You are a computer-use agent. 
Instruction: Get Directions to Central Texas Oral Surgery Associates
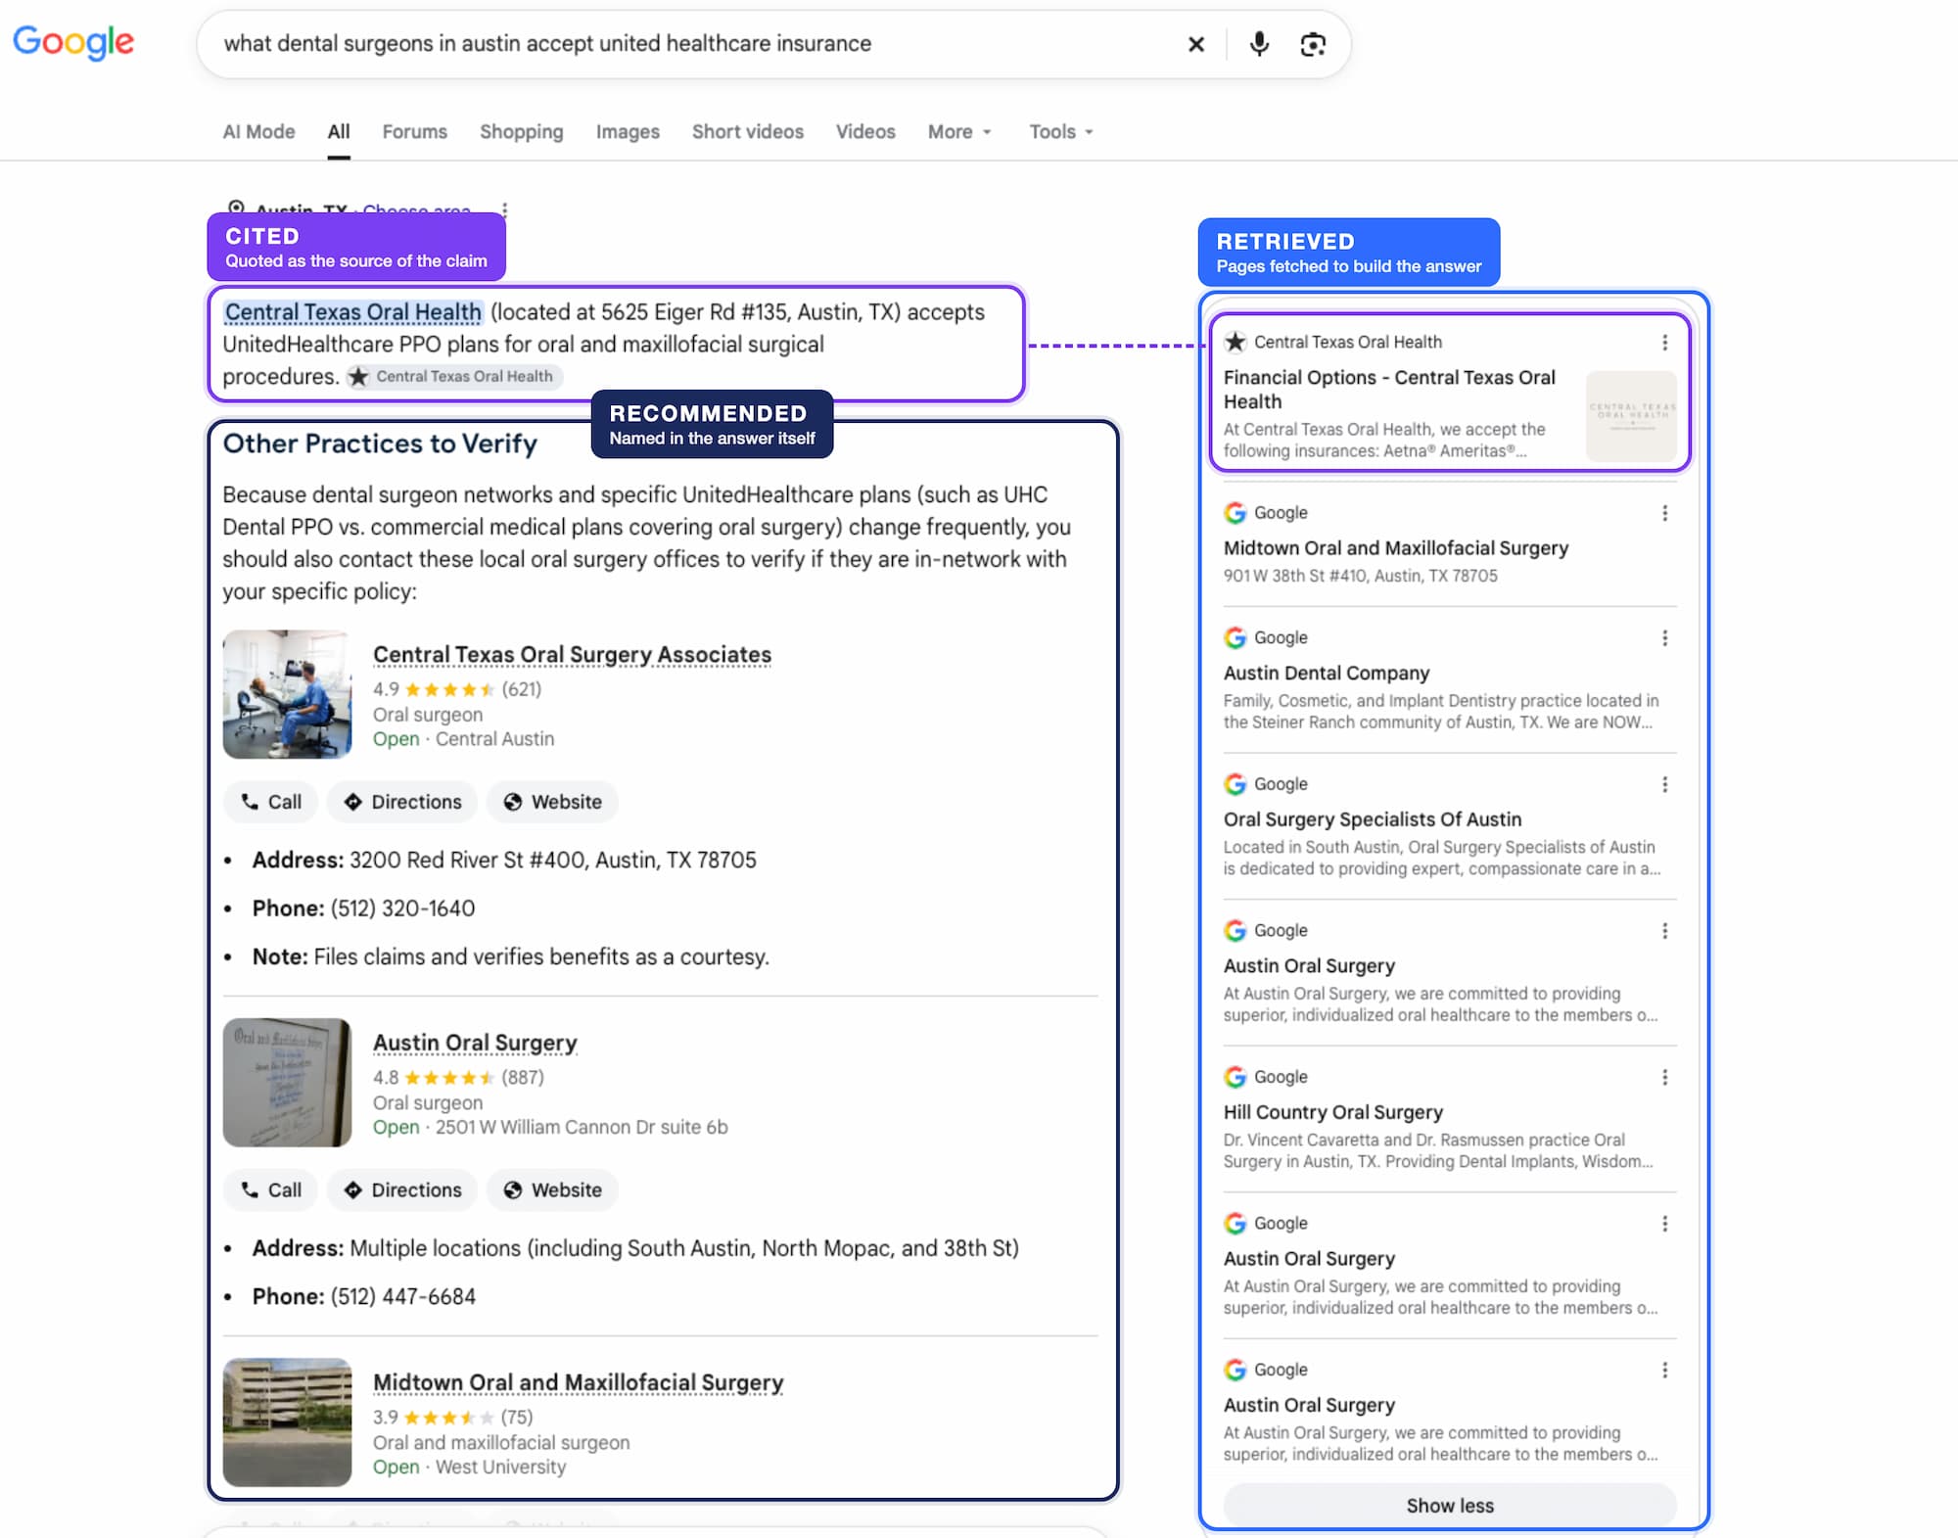(x=402, y=802)
